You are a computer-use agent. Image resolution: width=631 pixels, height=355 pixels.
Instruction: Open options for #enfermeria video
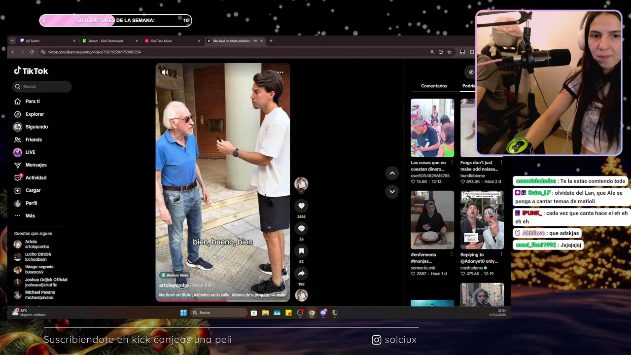click(452, 254)
